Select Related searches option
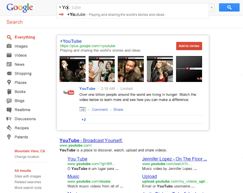The height and width of the screenshot is (193, 243). [28, 182]
